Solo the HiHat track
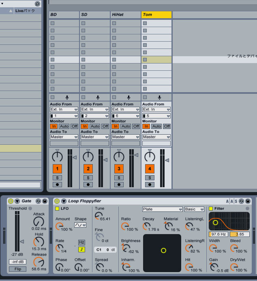This screenshot has width=257, height=281. [x=119, y=178]
